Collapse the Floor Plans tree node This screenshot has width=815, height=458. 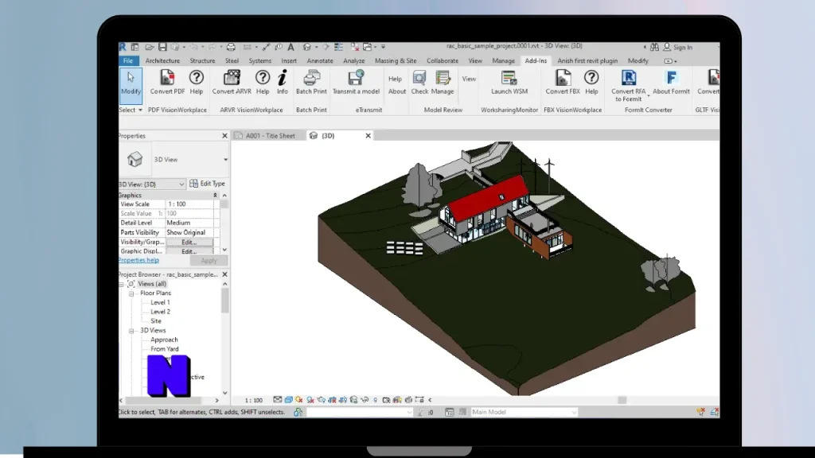[131, 293]
